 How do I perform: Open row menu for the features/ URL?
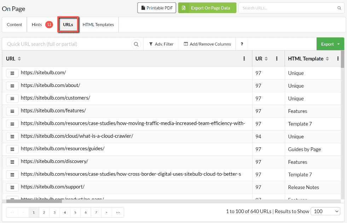12,111
